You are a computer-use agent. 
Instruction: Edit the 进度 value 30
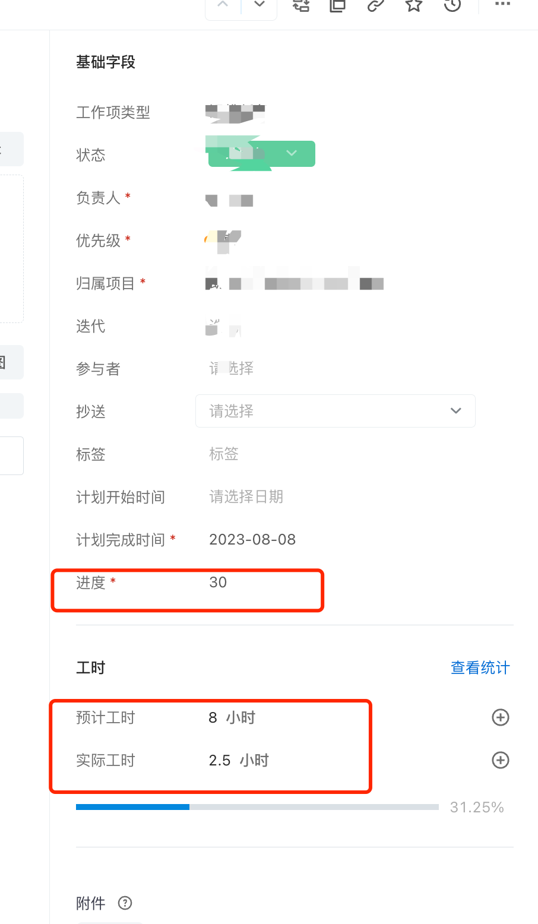click(x=218, y=582)
